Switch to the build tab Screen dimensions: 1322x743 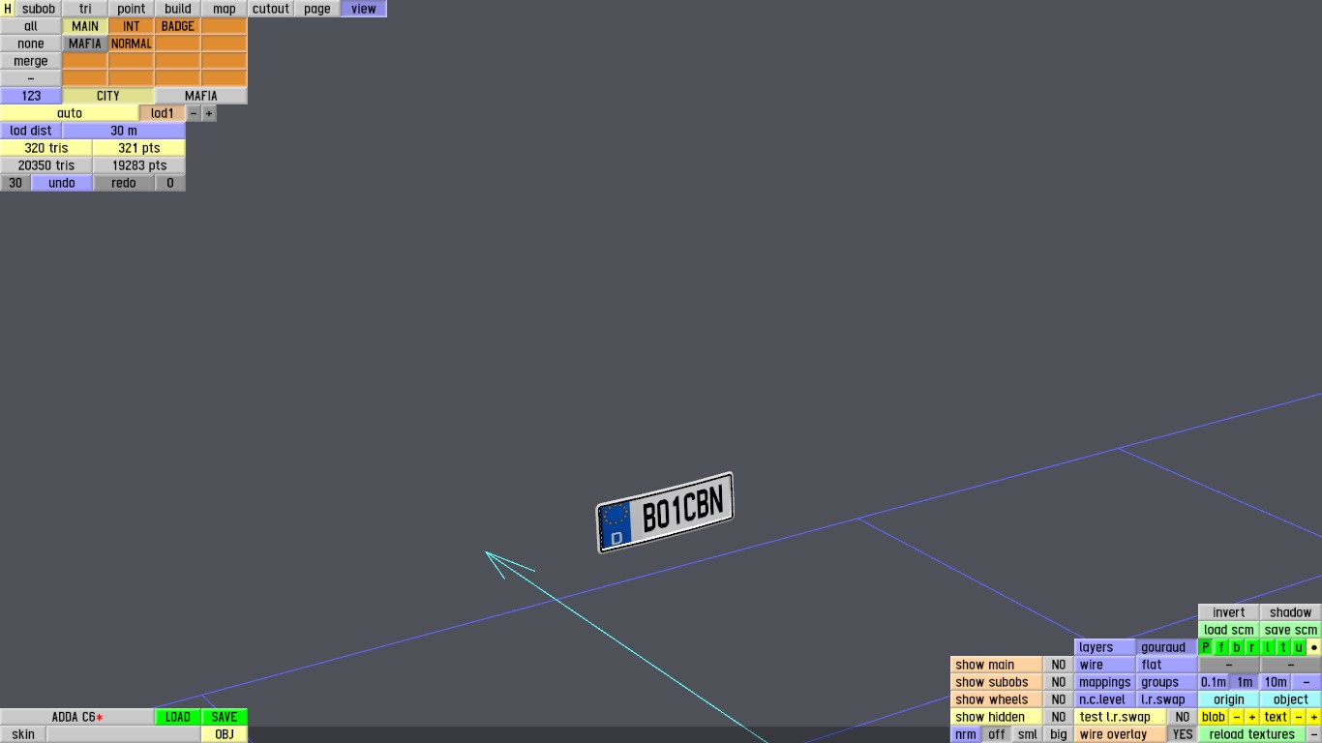point(178,9)
